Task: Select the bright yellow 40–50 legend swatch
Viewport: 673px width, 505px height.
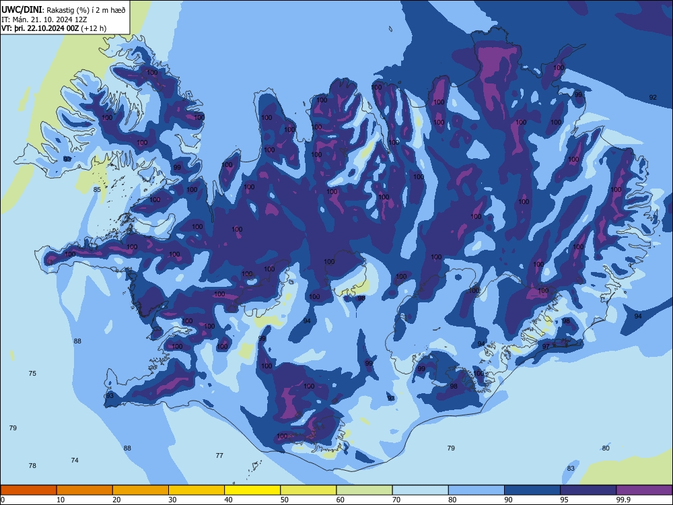Action: point(252,490)
